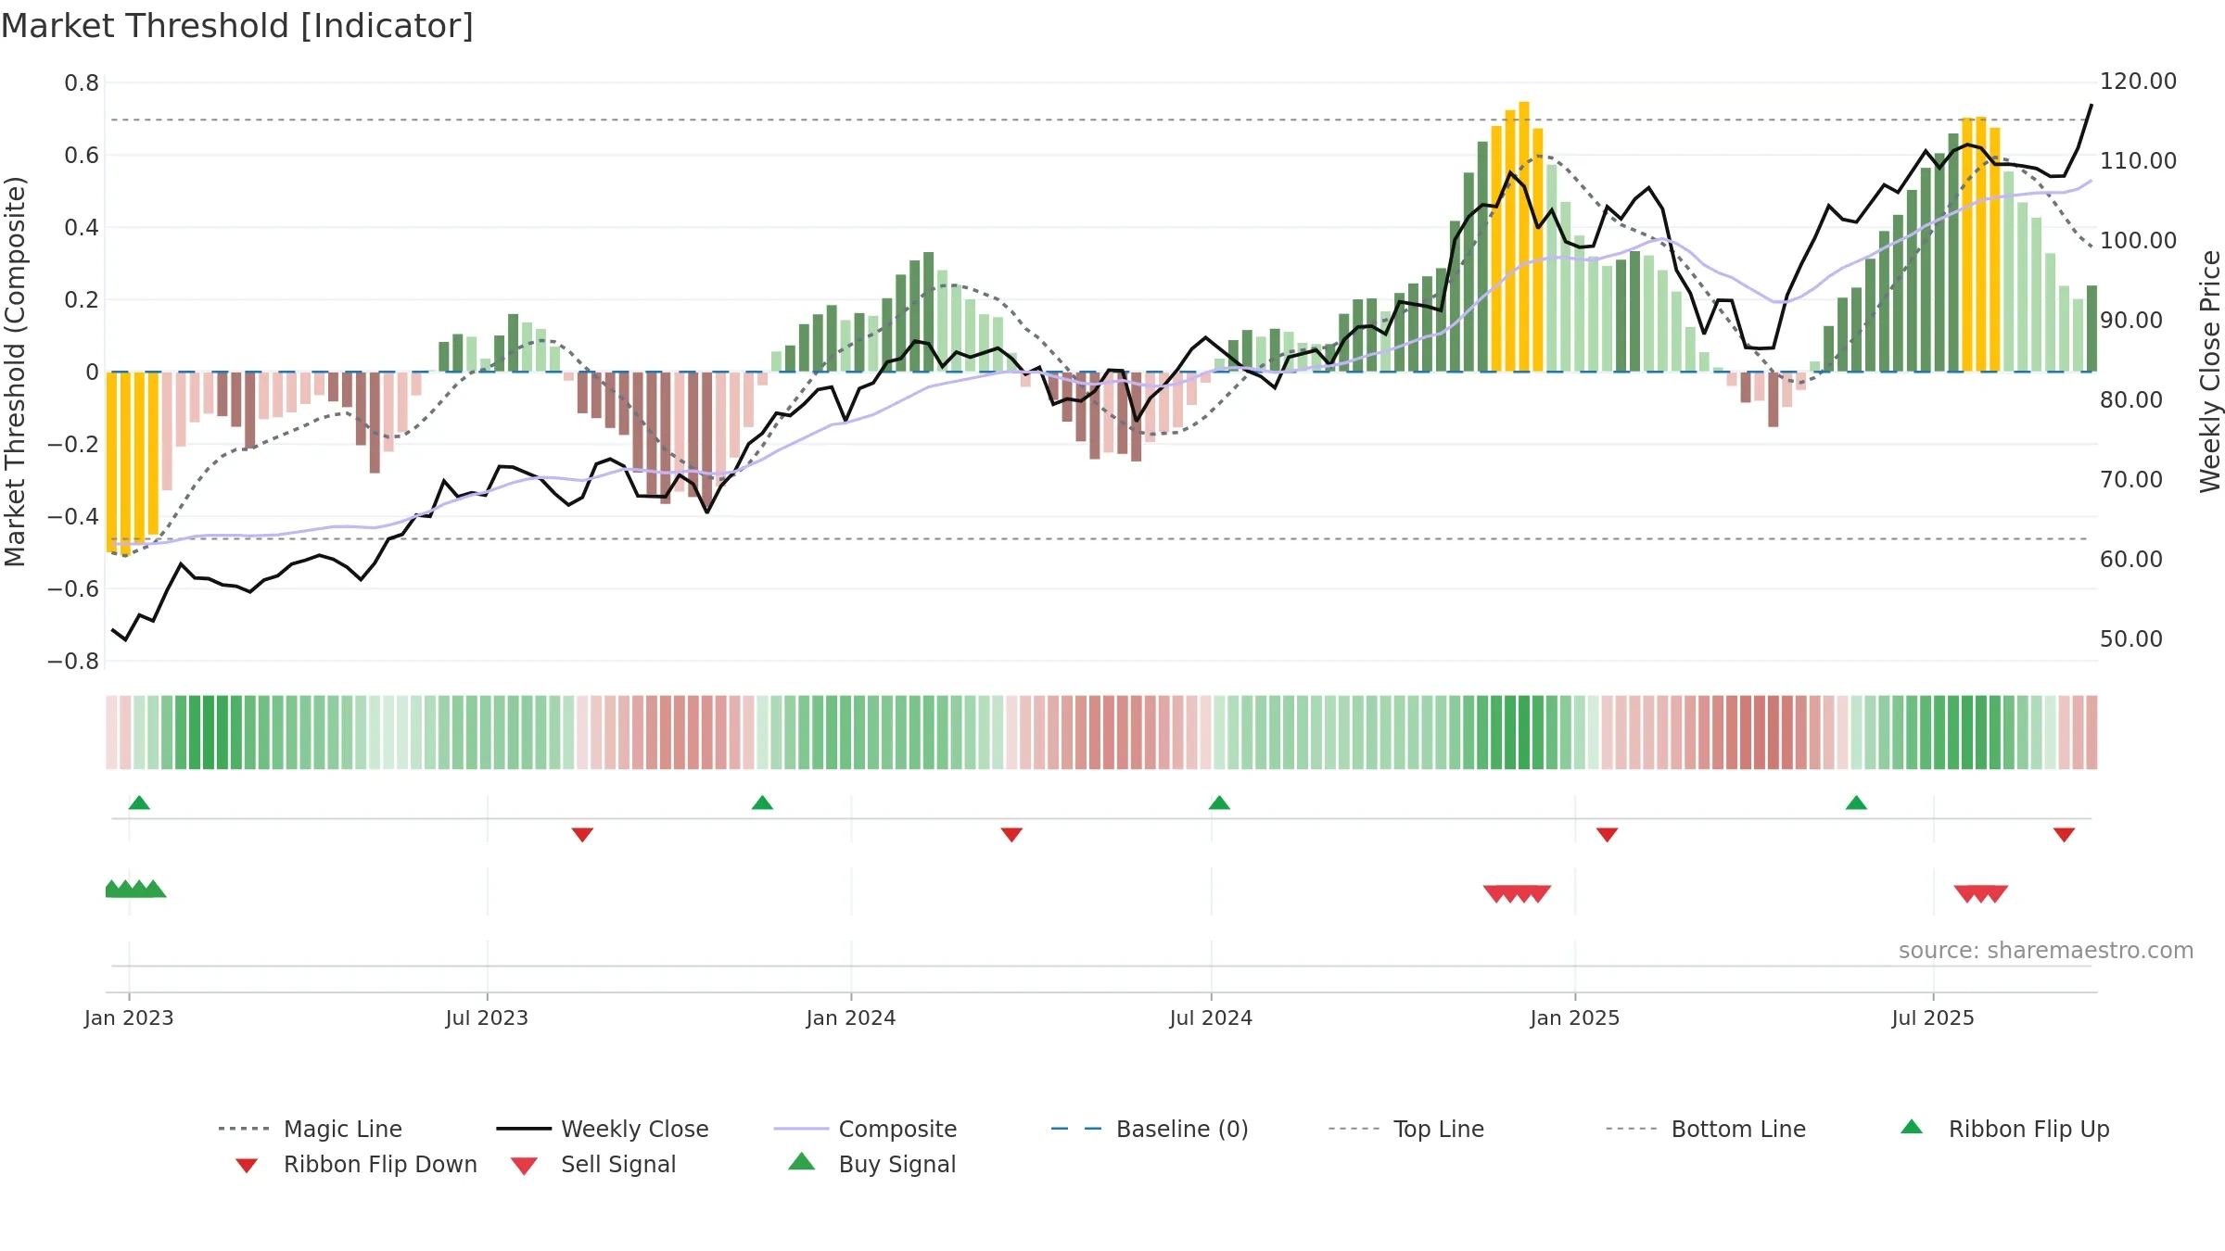Click the Market Threshold (Composite) axis title
This screenshot has width=2225, height=1251.
tap(14, 371)
